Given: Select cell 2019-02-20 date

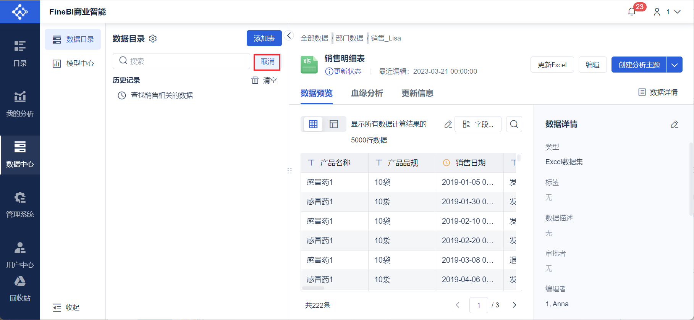Looking at the screenshot, I should (470, 241).
